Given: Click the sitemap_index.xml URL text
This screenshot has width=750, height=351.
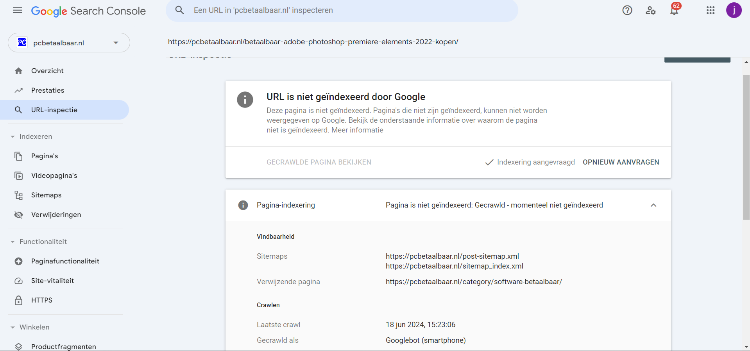Looking at the screenshot, I should tap(455, 266).
